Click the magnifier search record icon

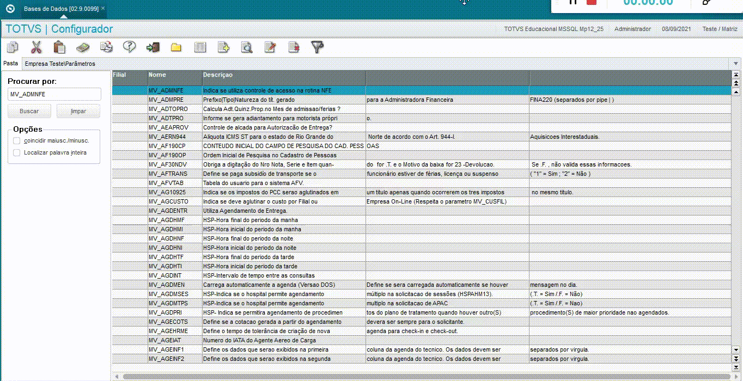coord(247,47)
